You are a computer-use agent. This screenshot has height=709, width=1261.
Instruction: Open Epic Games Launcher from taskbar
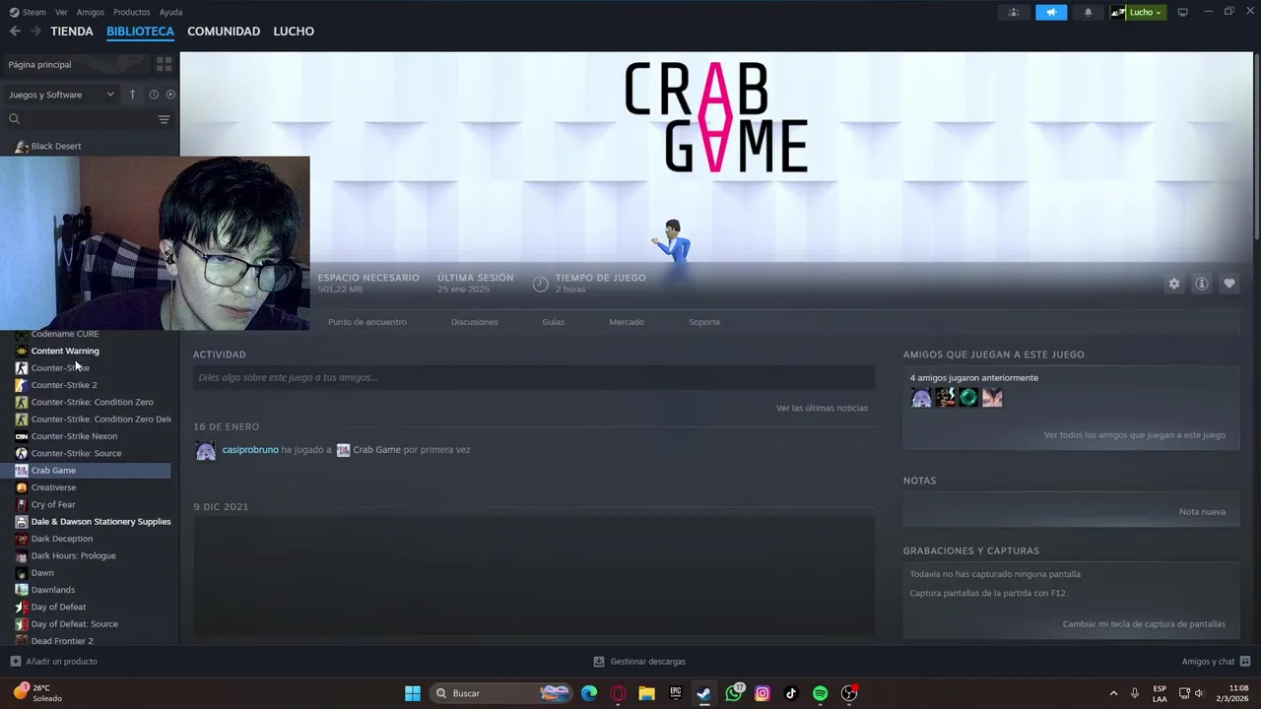coord(675,693)
